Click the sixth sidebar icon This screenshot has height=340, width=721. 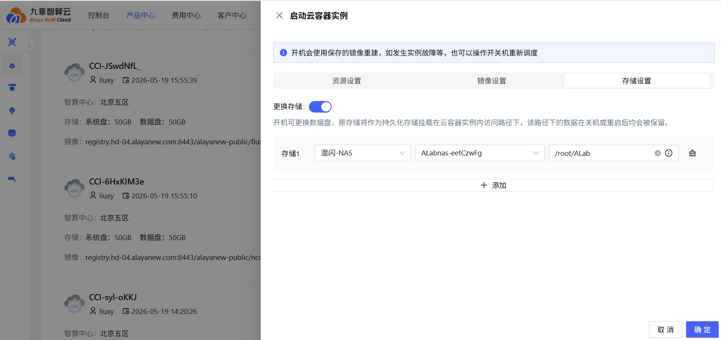click(x=12, y=156)
